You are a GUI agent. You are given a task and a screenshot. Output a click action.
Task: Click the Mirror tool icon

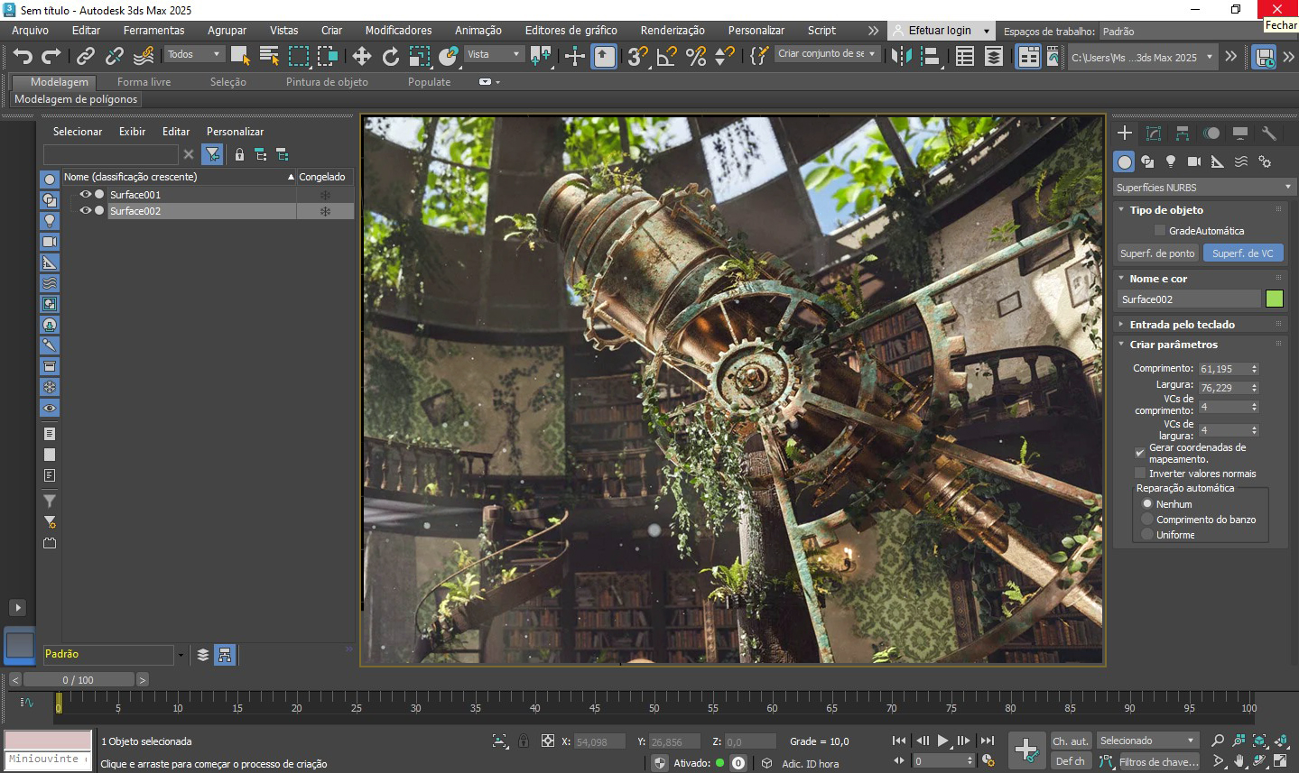click(x=901, y=56)
